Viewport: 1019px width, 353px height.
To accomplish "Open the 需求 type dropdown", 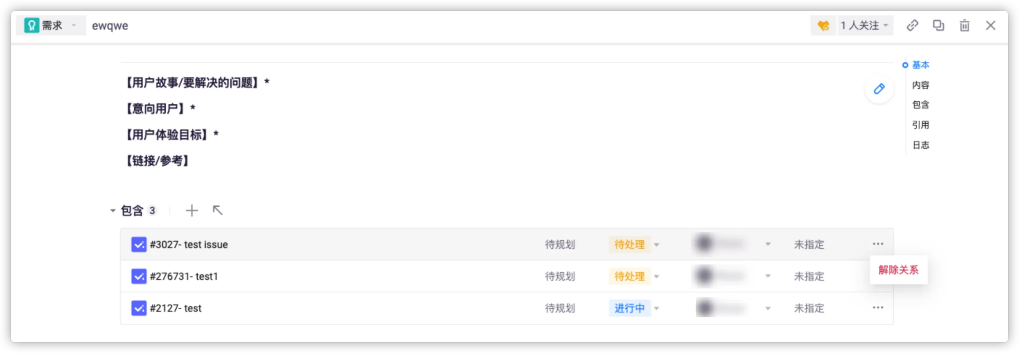I will (51, 26).
